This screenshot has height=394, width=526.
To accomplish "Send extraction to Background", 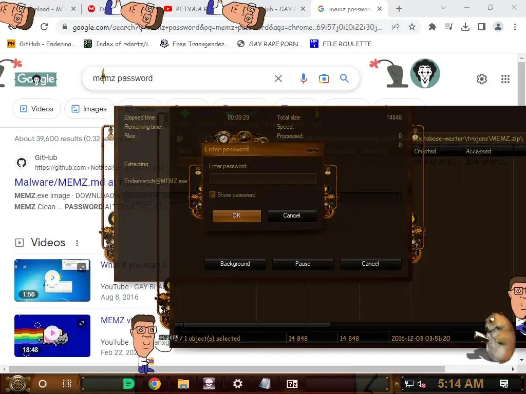I will [x=235, y=264].
